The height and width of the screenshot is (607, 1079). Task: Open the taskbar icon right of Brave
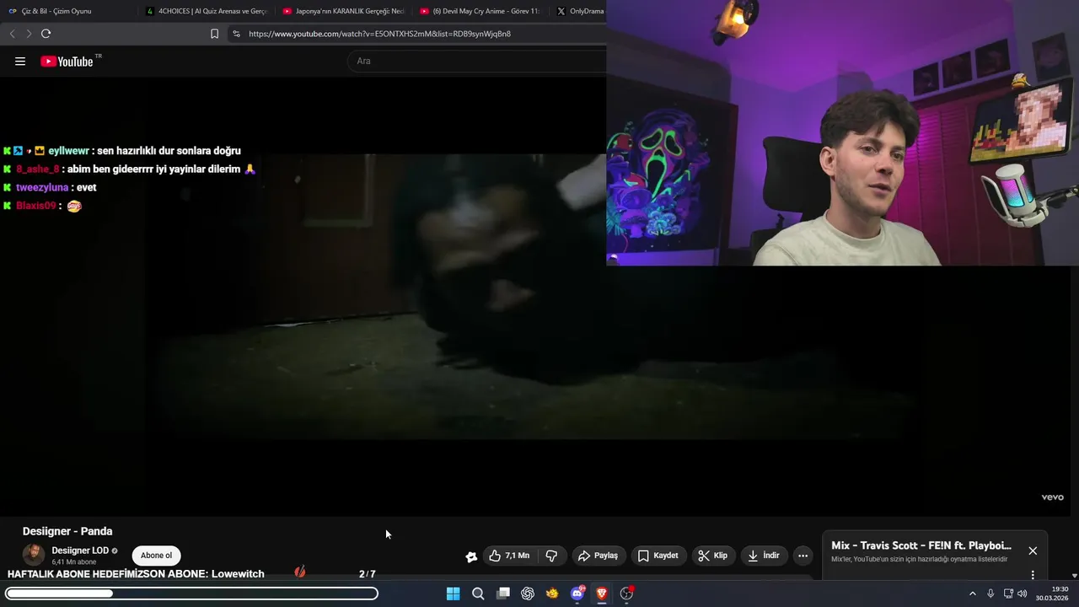(x=626, y=594)
